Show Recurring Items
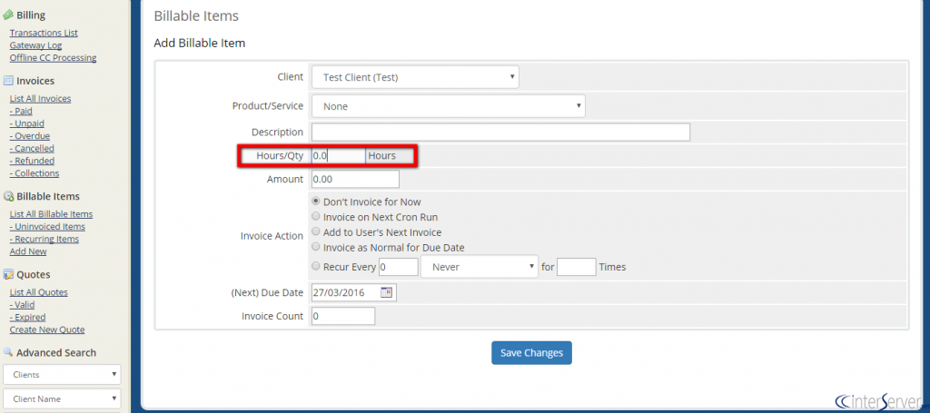Image resolution: width=930 pixels, height=413 pixels. pos(44,239)
